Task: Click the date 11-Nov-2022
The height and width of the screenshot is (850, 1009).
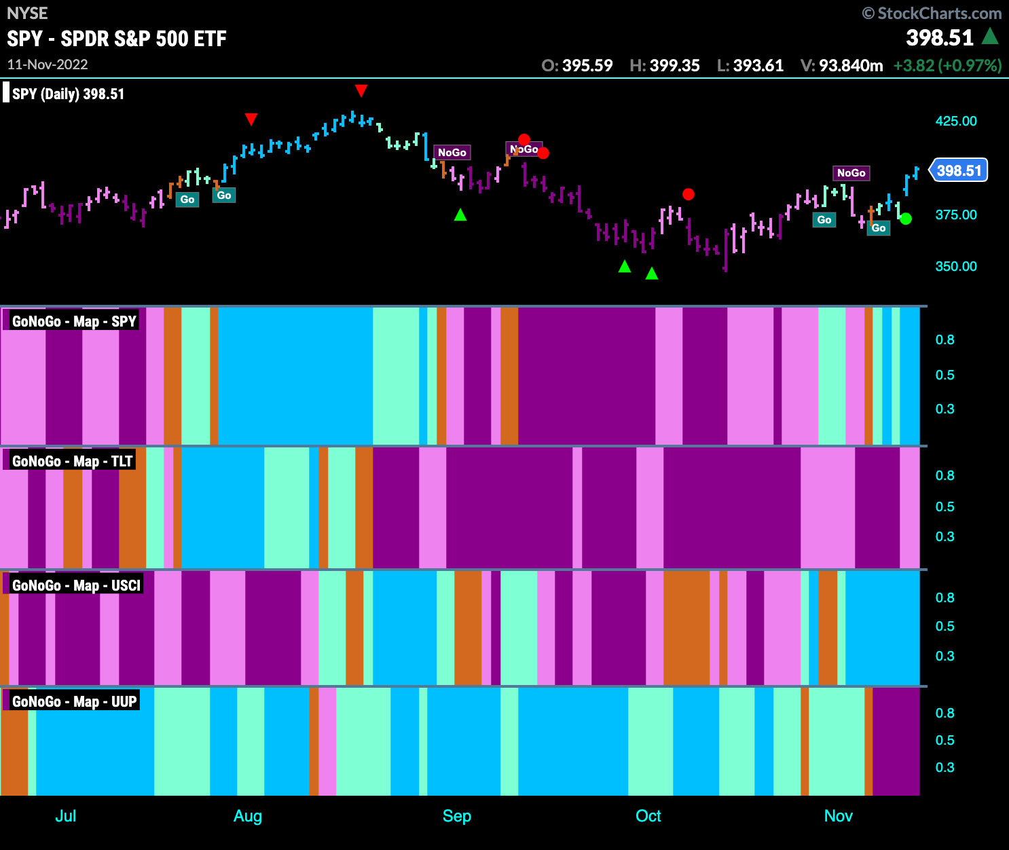Action: 48,64
